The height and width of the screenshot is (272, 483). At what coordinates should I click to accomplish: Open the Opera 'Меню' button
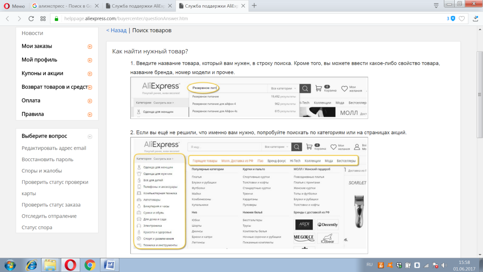tap(14, 6)
